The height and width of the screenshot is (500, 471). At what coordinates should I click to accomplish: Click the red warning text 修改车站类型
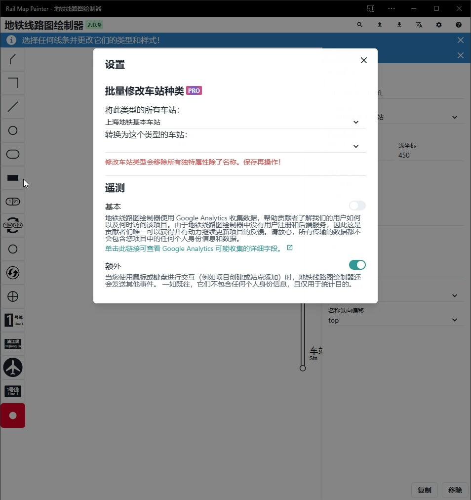(x=193, y=162)
